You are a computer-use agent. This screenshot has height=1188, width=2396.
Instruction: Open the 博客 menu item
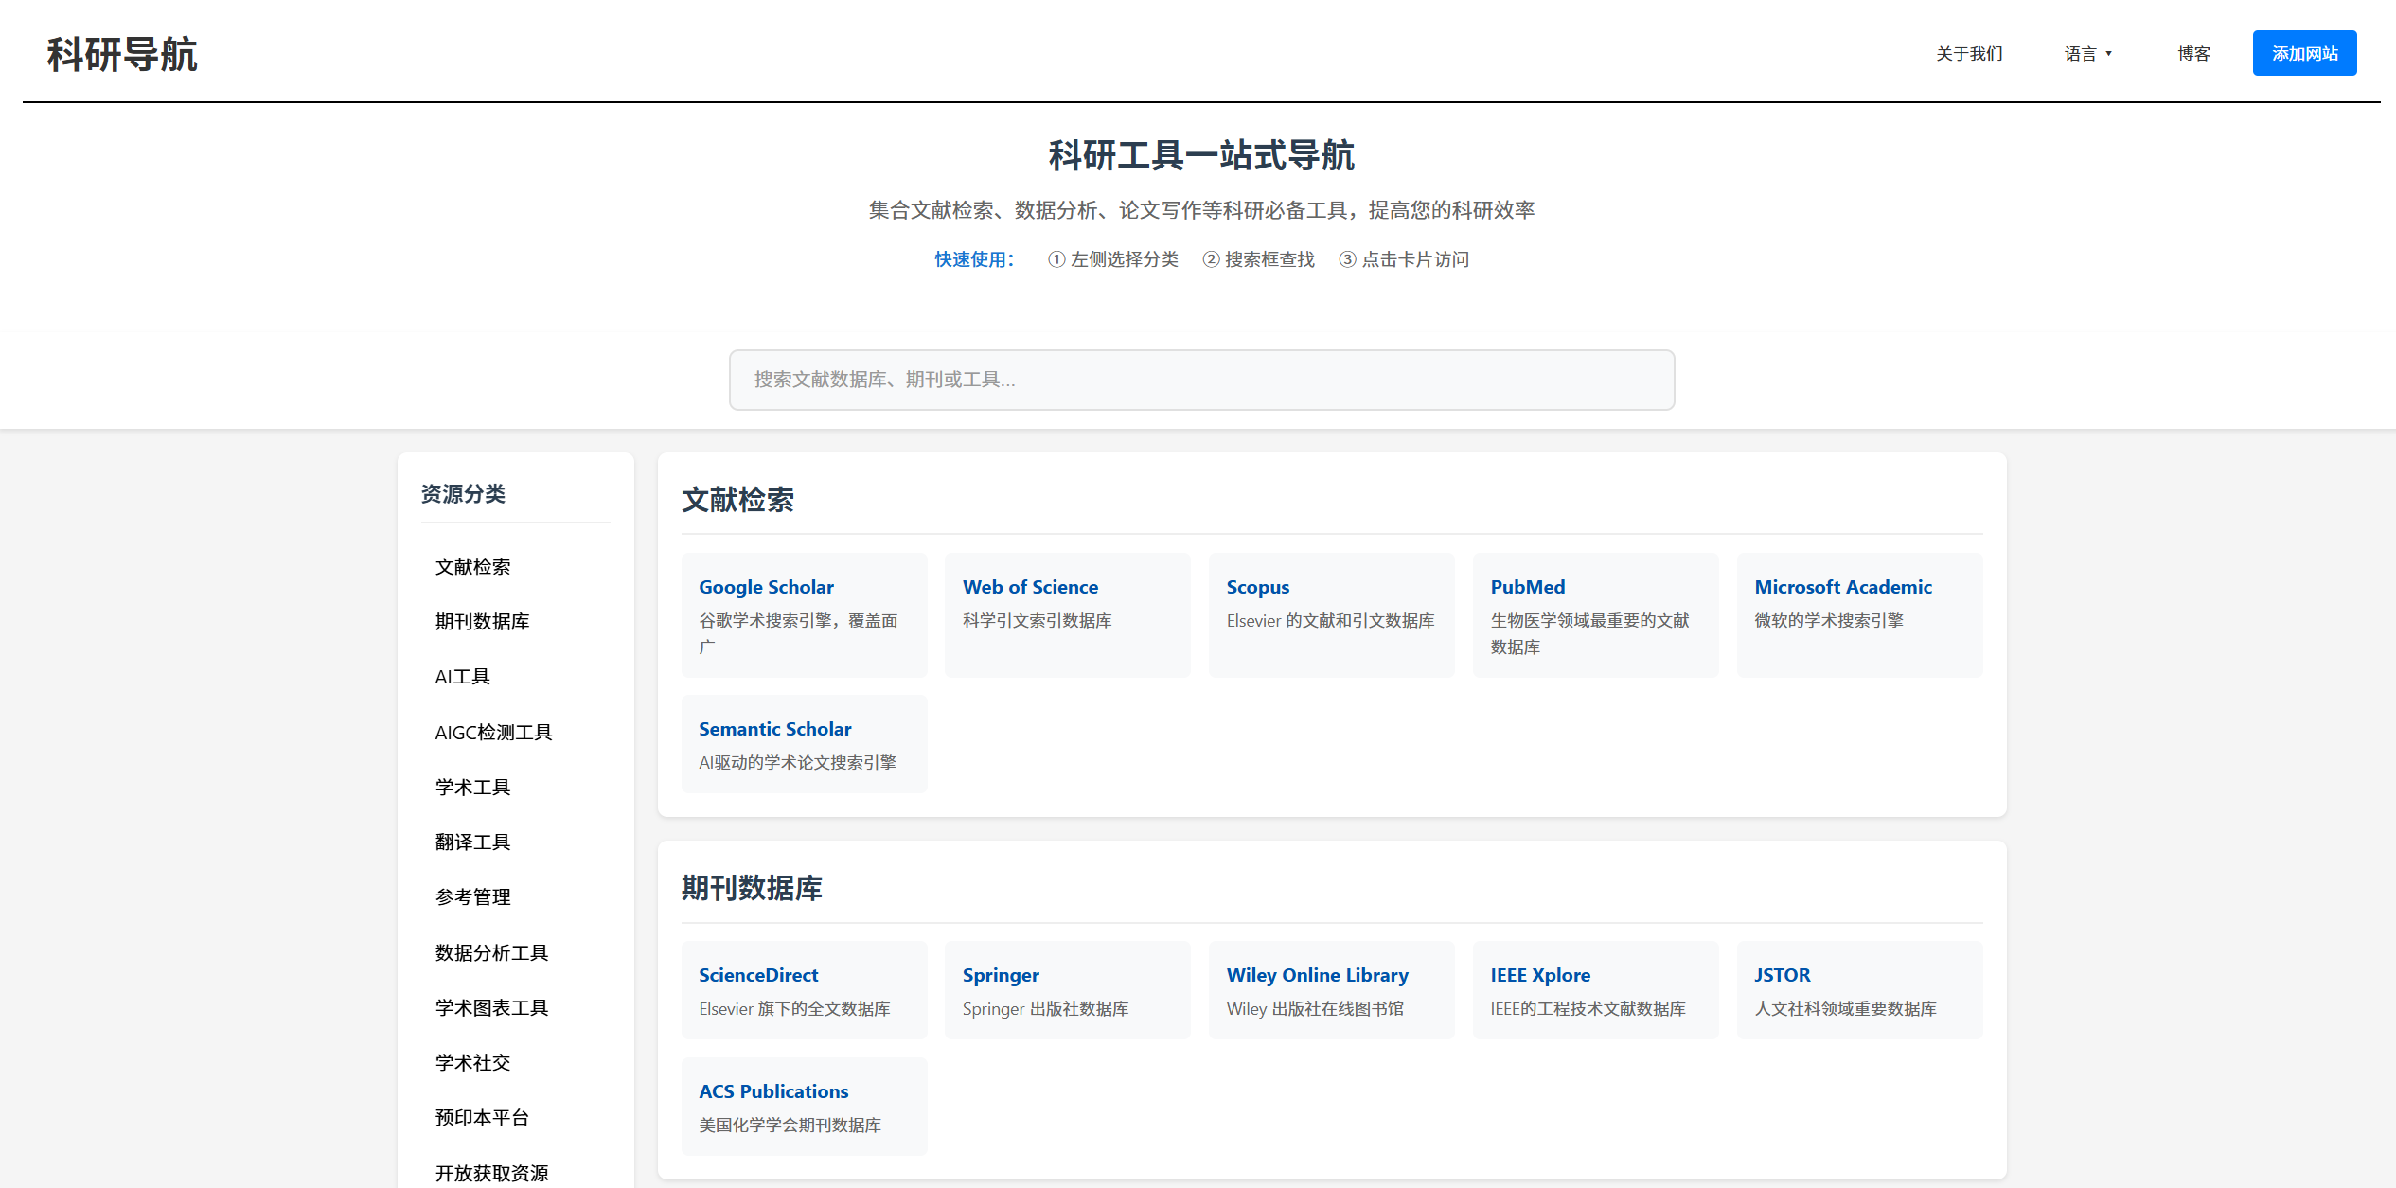click(x=2193, y=53)
